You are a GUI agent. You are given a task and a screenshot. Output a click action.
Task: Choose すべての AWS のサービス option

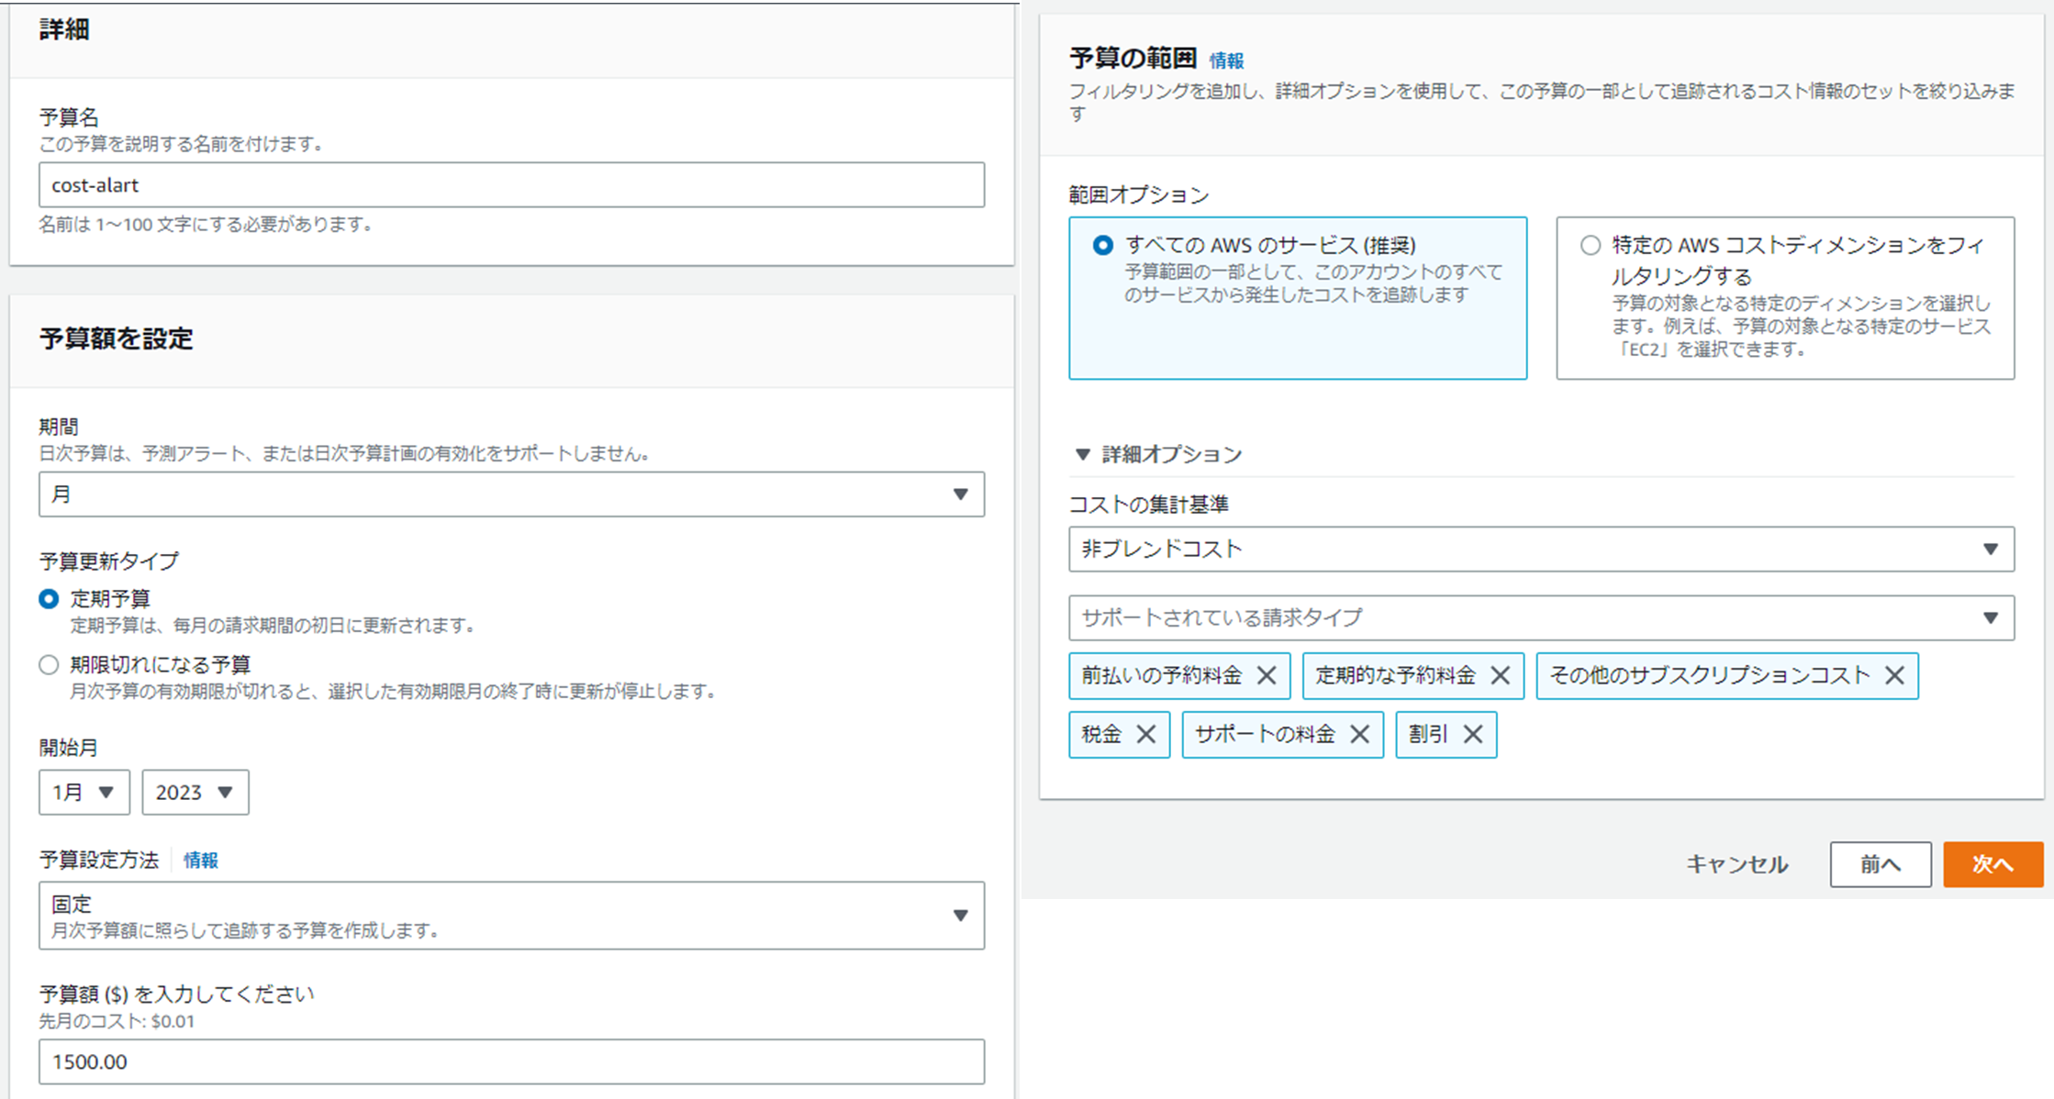(1103, 246)
